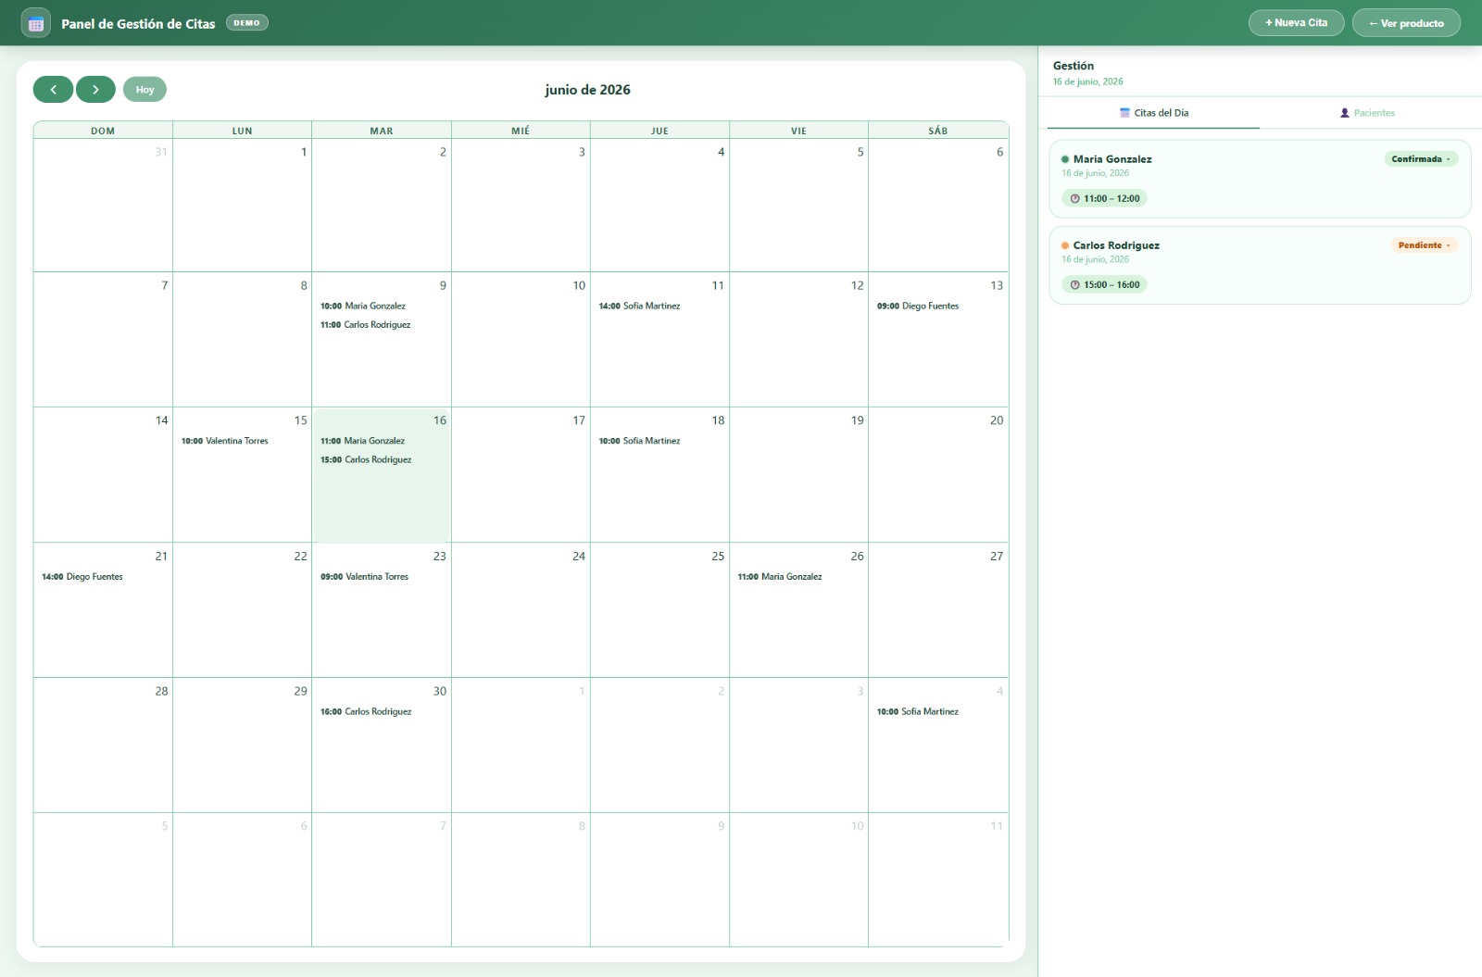Click the DEMO badge in header
Image resolution: width=1482 pixels, height=977 pixels.
click(247, 23)
